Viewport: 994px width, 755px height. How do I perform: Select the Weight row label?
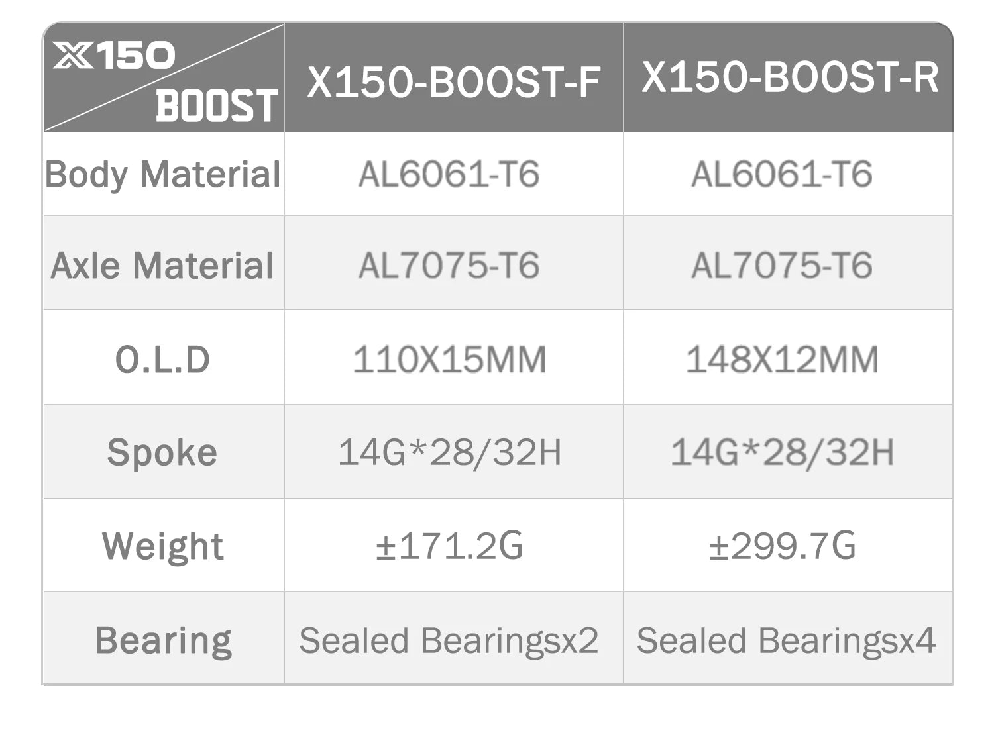tap(162, 546)
